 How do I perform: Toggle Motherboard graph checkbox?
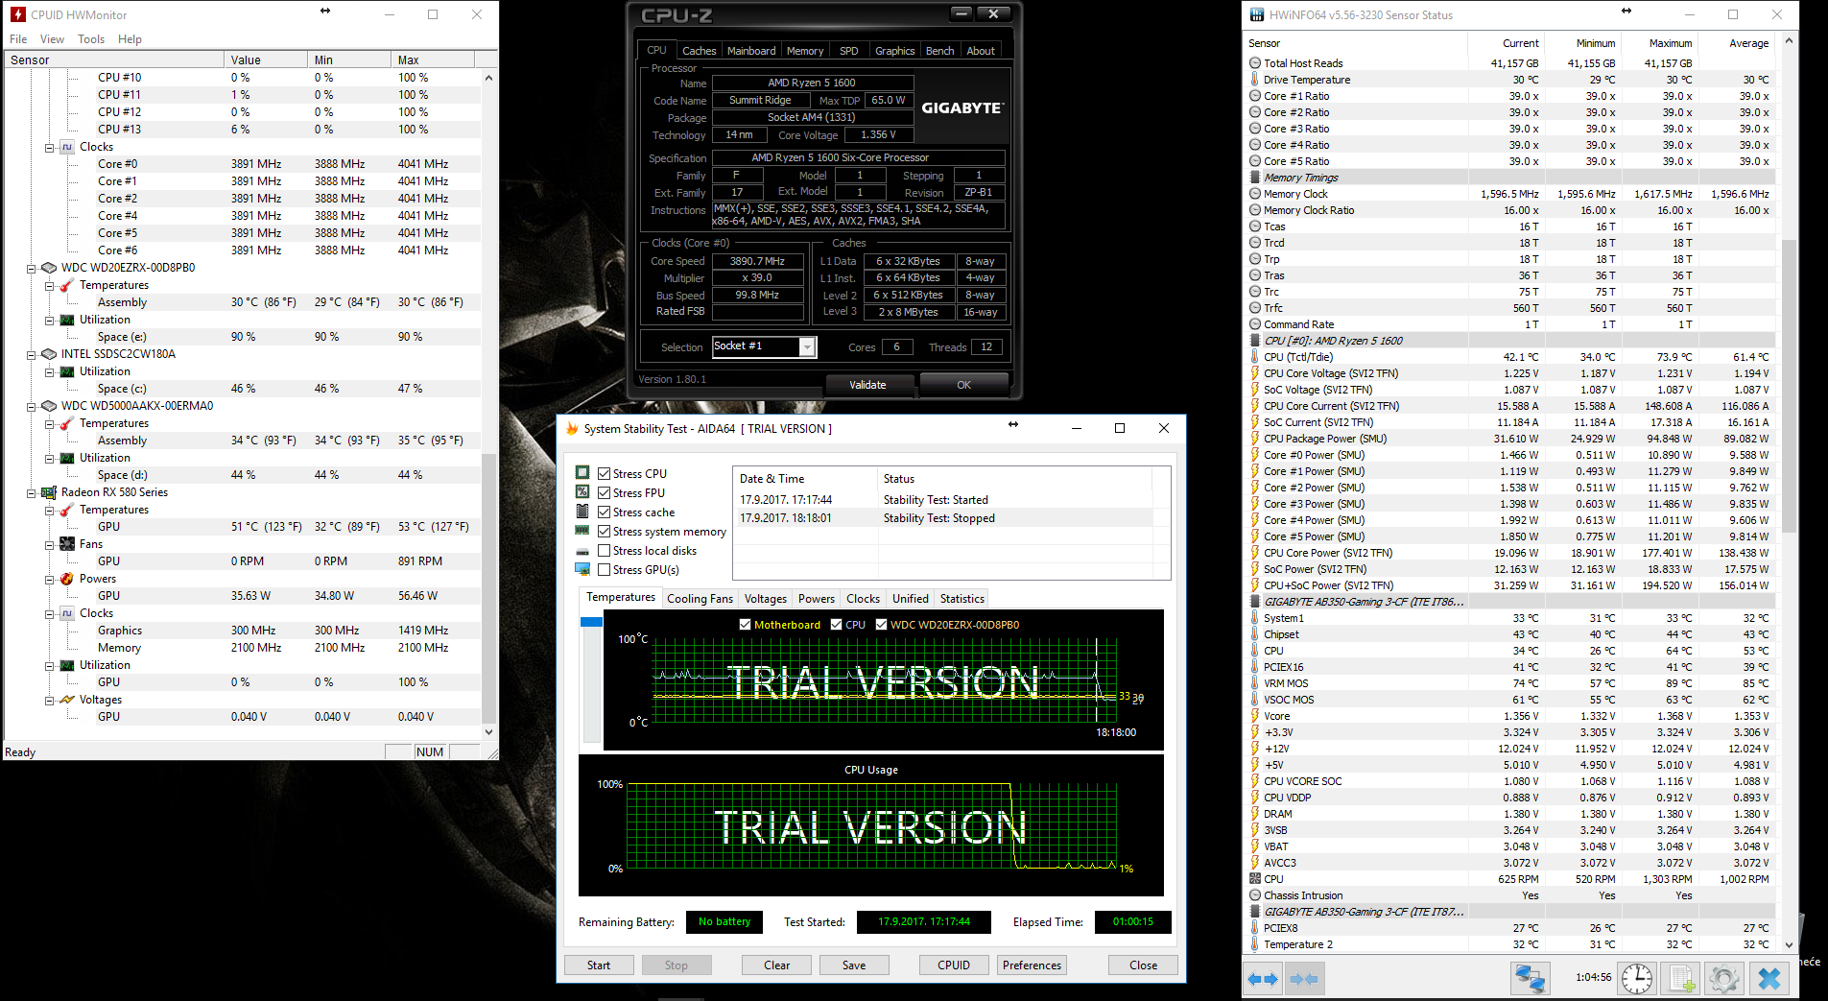tap(745, 625)
